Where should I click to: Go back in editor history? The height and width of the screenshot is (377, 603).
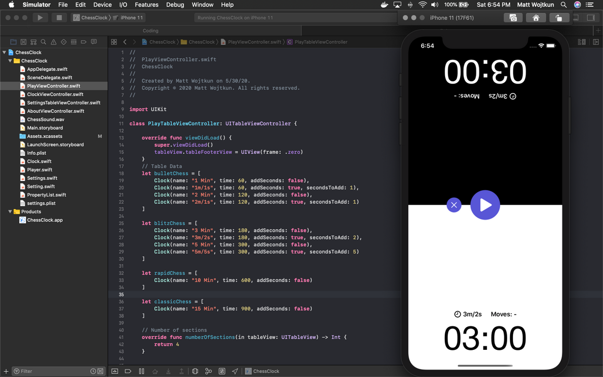(125, 42)
